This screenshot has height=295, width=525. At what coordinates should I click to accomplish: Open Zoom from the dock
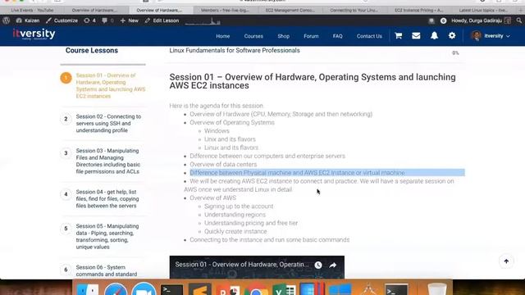pyautogui.click(x=144, y=289)
